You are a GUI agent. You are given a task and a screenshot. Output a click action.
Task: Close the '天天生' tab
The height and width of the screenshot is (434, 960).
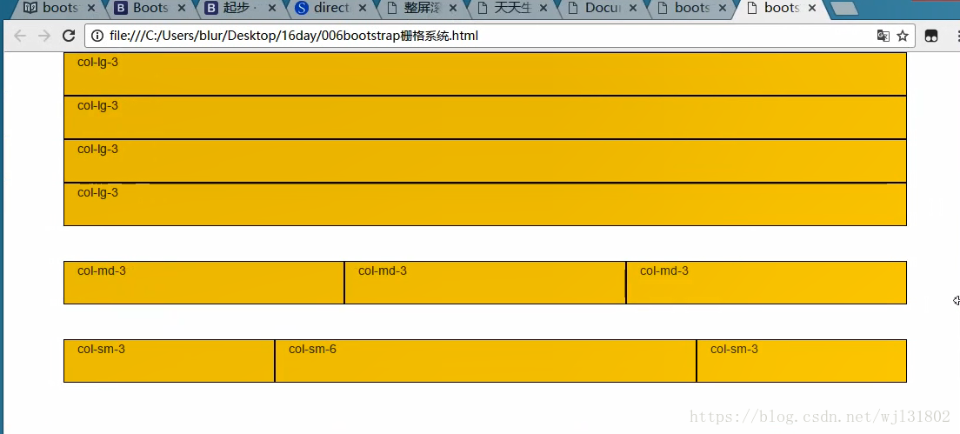point(543,8)
